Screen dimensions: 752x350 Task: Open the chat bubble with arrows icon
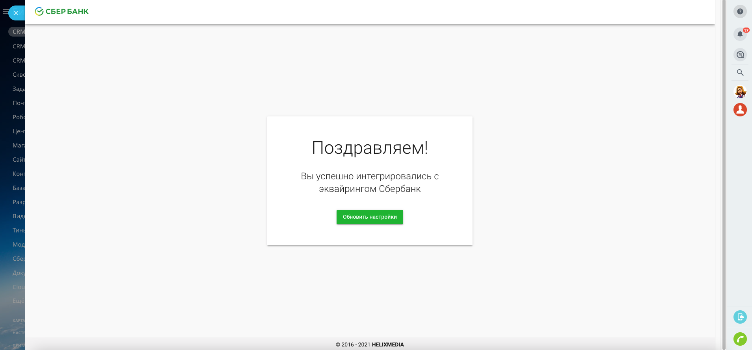point(740,55)
